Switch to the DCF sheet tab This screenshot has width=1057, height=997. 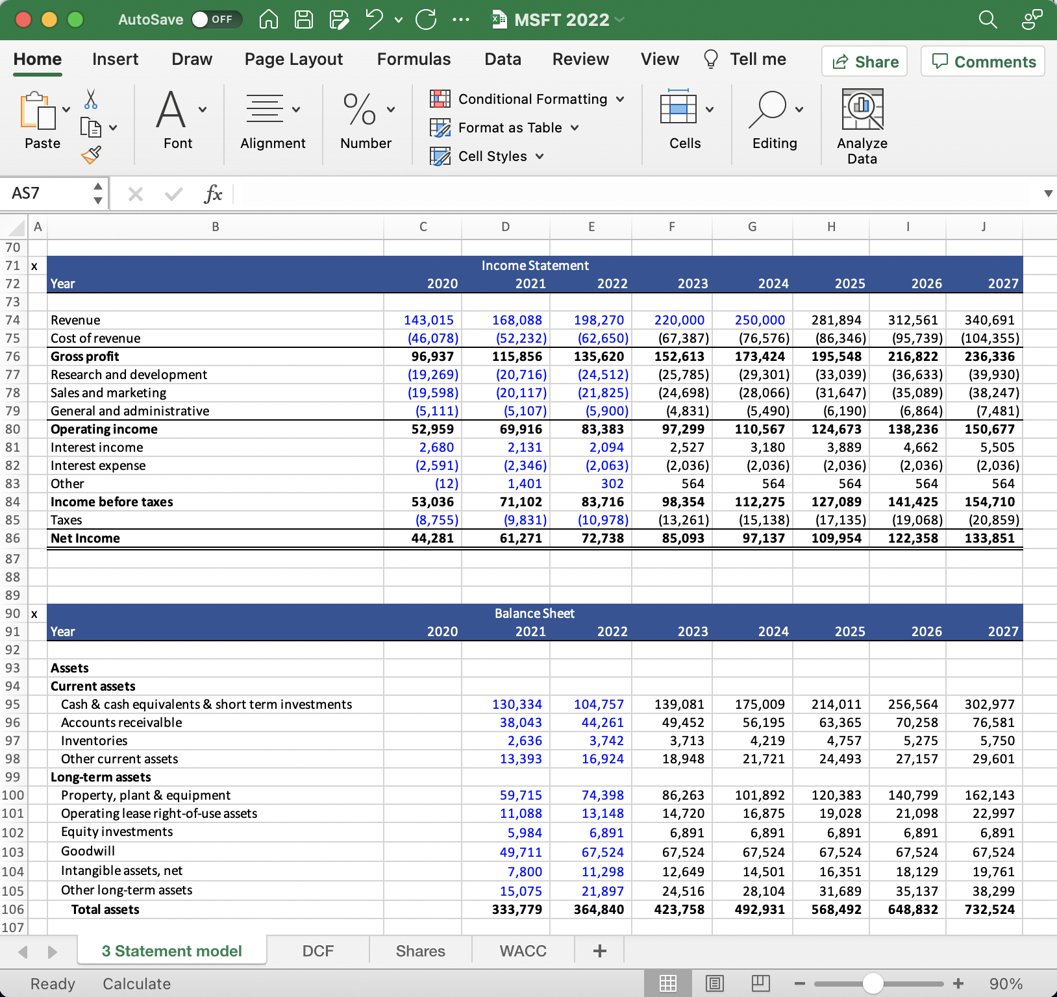317,951
